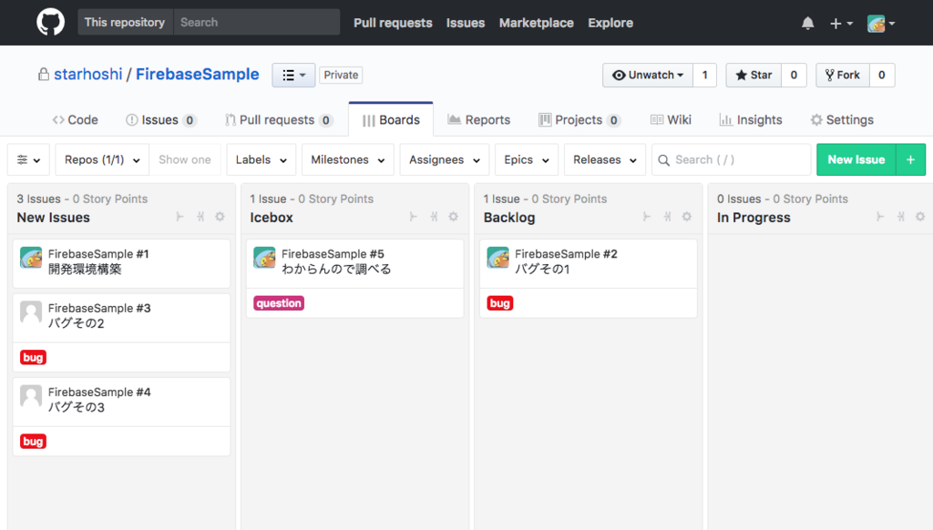
Task: Click the merge icon in New Issues header
Action: pyautogui.click(x=200, y=217)
